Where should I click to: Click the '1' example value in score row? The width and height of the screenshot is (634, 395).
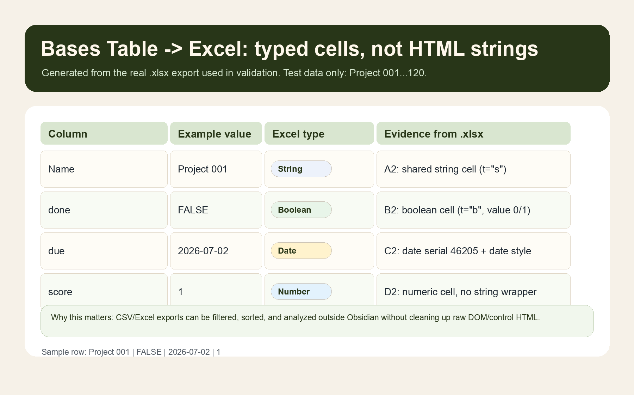coord(216,290)
